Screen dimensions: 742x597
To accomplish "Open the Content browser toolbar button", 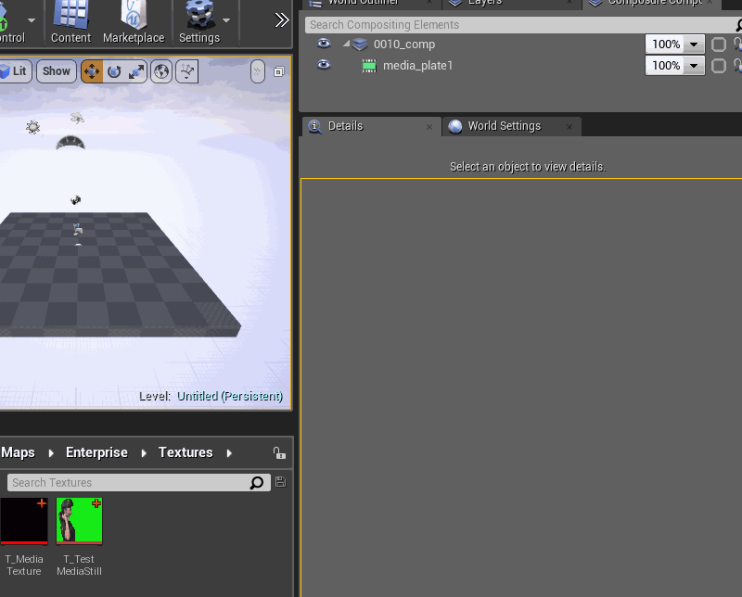I will pyautogui.click(x=70, y=22).
